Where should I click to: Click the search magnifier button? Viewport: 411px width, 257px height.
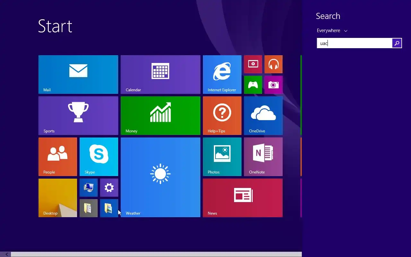click(397, 43)
